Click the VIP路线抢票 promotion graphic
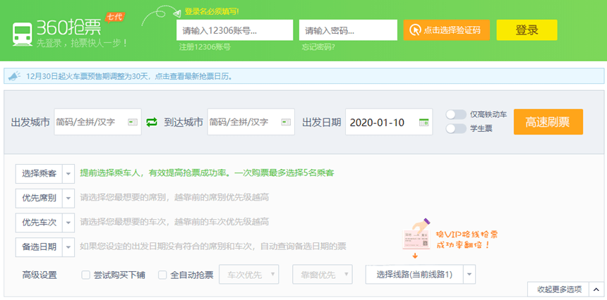The image size is (607, 300). pos(450,238)
